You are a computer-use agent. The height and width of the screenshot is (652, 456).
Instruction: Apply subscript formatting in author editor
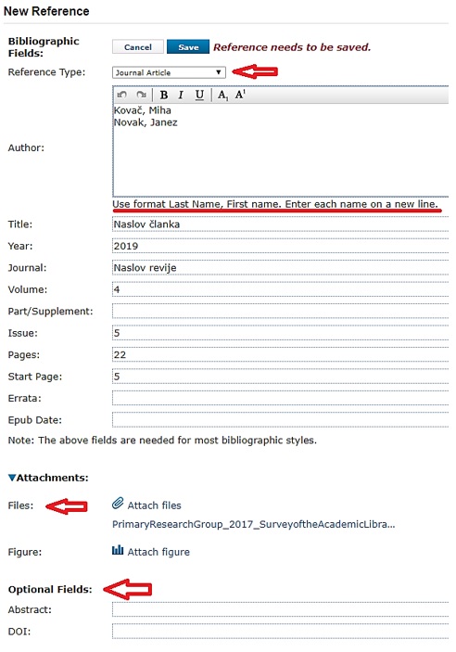222,96
